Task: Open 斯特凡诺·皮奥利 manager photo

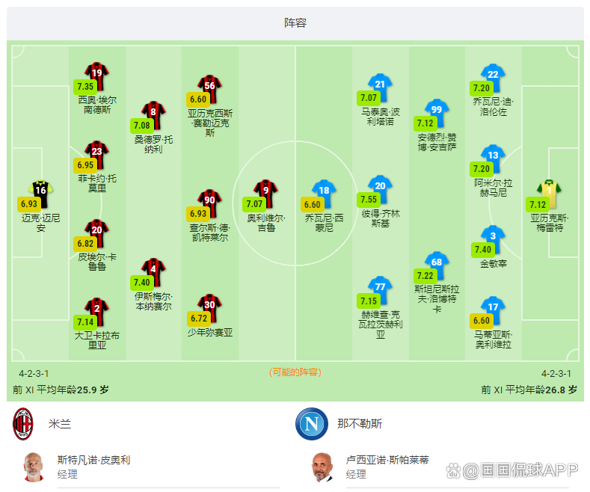Action: tap(34, 467)
